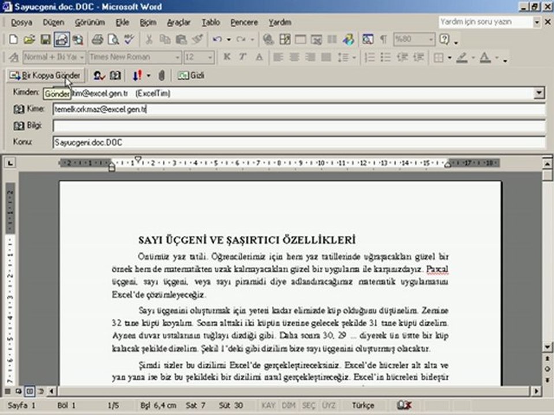Pick the highlight color marker button

[462, 57]
